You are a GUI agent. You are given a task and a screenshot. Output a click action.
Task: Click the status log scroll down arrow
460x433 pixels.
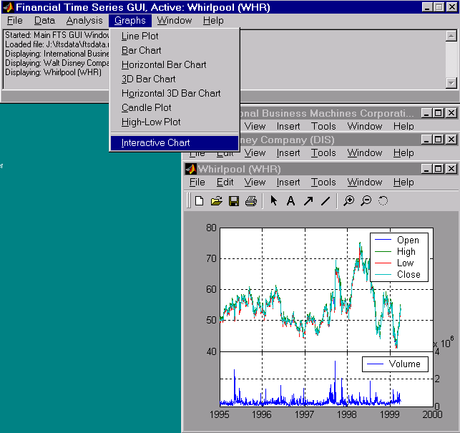click(451, 83)
